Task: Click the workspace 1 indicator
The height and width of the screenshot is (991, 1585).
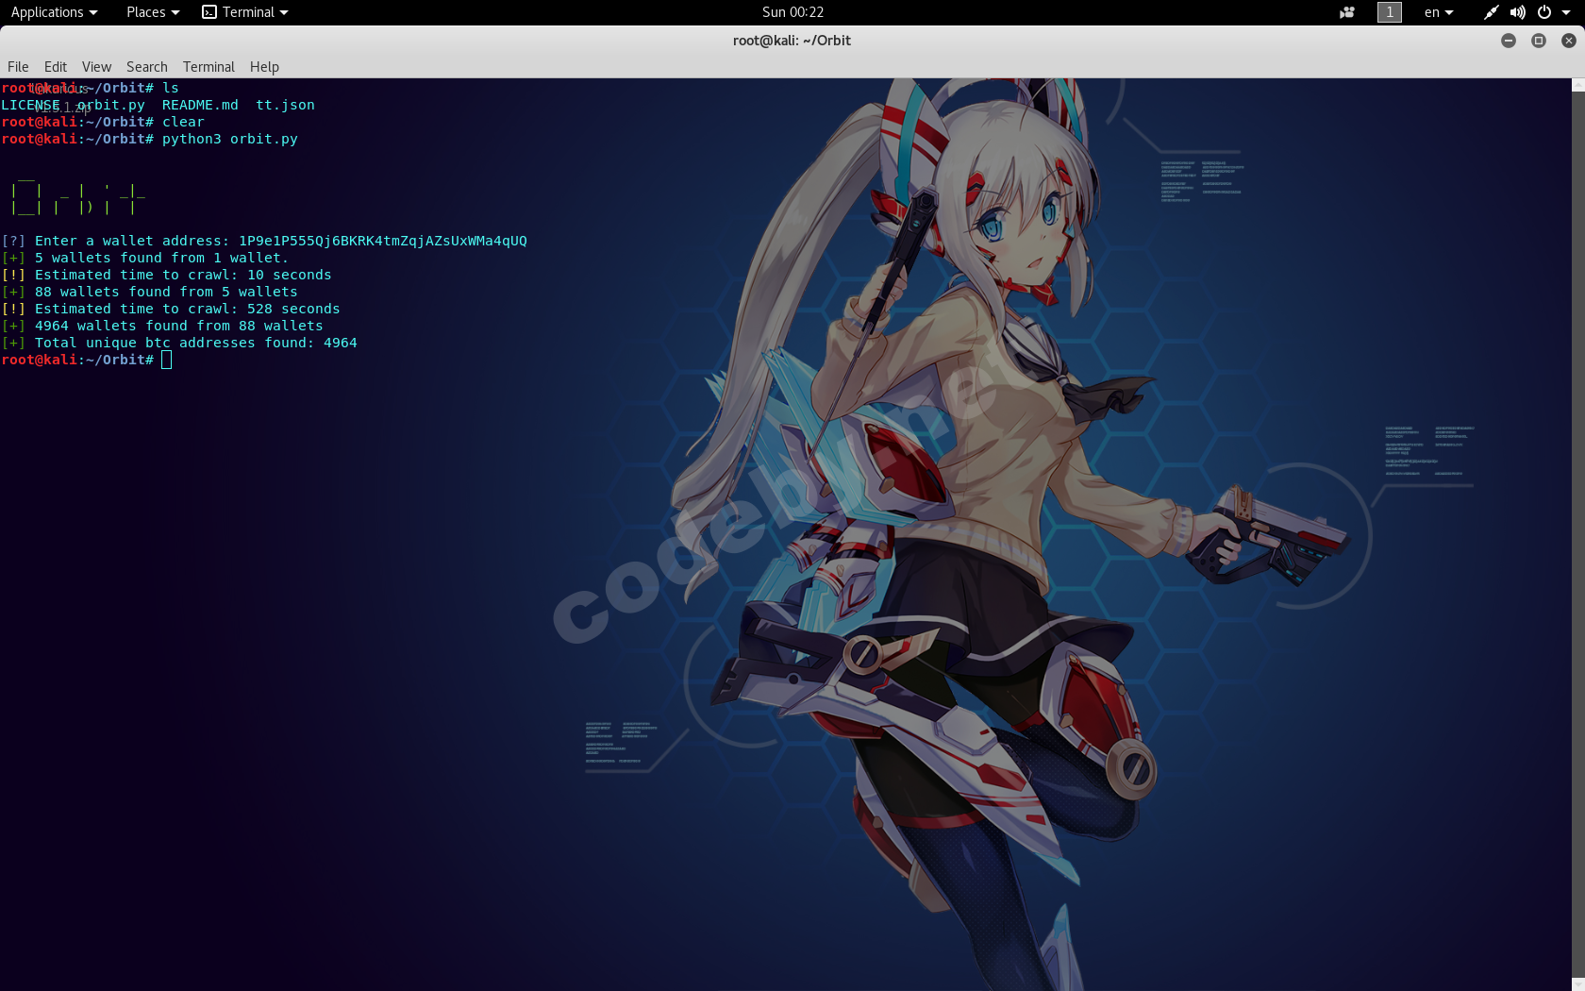Action: pyautogui.click(x=1390, y=12)
